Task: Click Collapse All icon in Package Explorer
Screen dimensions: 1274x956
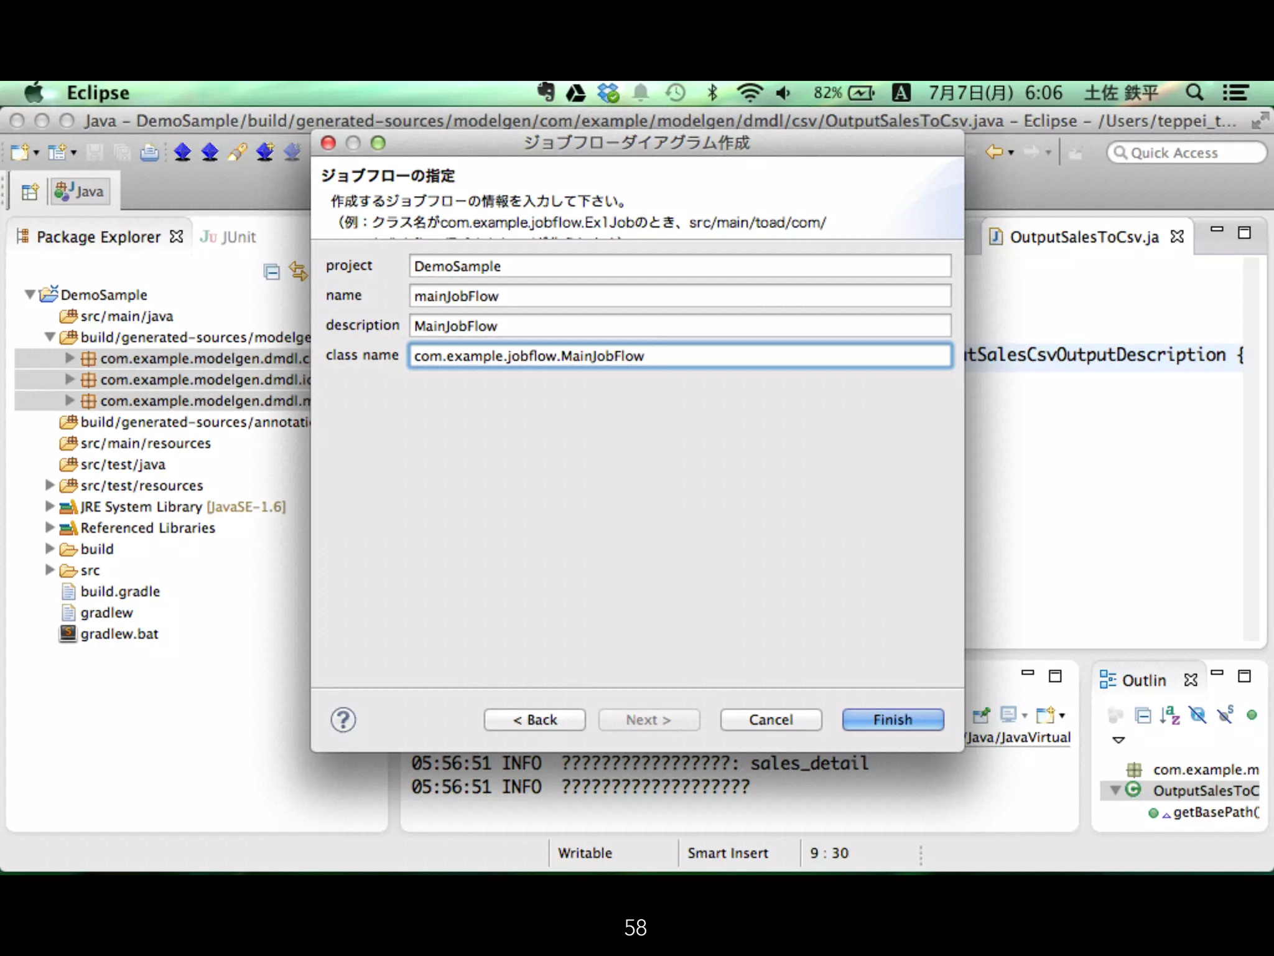Action: coord(272,272)
